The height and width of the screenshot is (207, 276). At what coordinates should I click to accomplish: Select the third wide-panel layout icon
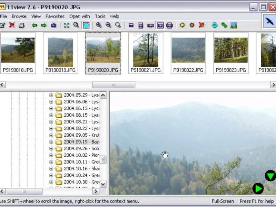coord(150,26)
